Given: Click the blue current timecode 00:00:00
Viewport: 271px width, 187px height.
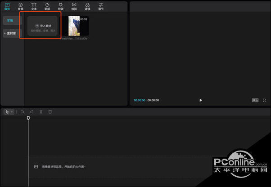Looking at the screenshot, I should tap(140, 100).
